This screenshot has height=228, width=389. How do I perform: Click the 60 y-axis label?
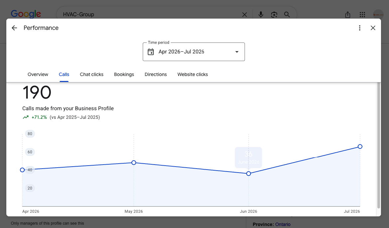click(30, 152)
